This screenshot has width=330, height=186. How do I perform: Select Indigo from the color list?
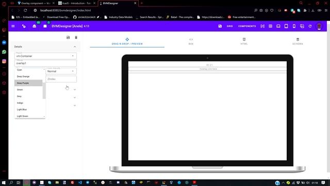pos(28,103)
